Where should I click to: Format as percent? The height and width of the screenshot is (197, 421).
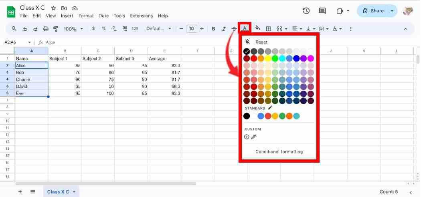[103, 29]
